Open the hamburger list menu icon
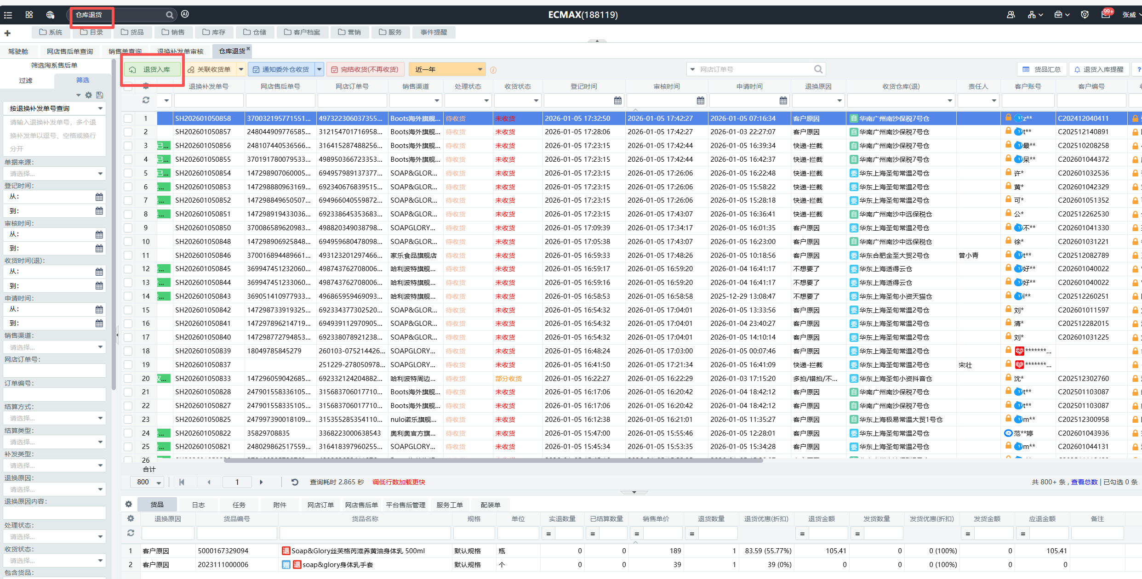 coord(8,15)
